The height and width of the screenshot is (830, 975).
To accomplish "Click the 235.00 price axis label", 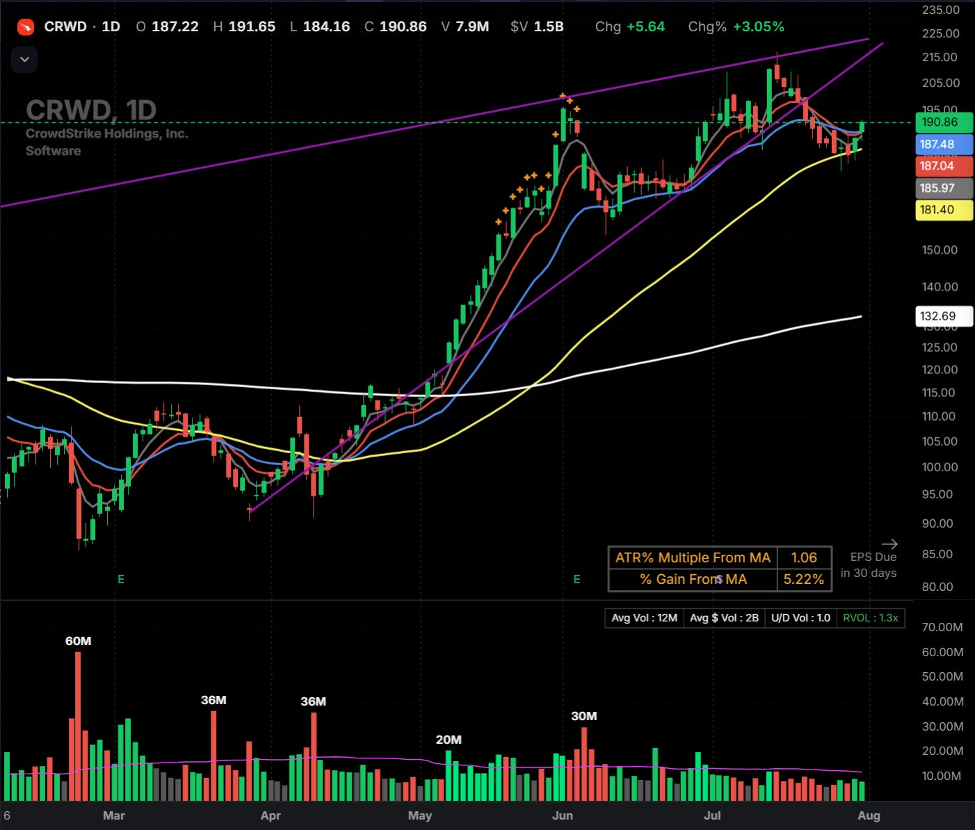I will tap(940, 10).
